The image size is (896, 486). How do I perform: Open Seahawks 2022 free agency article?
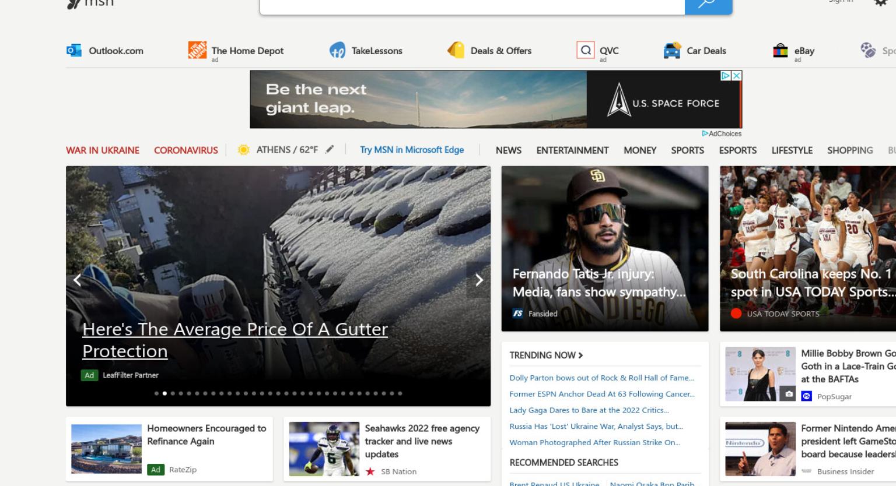point(422,441)
